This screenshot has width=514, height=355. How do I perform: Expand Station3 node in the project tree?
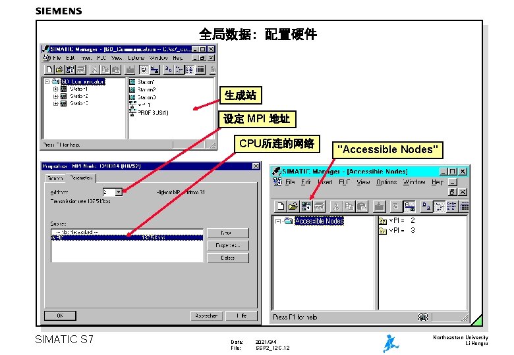pos(56,103)
